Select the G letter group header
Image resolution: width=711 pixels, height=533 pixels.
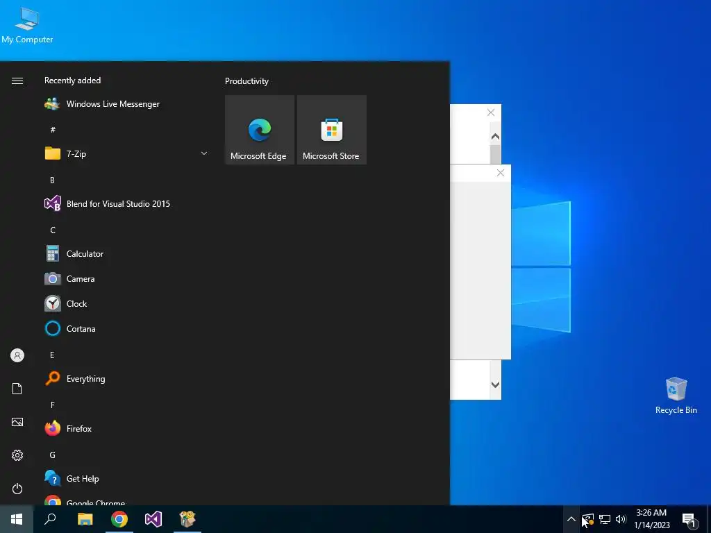coord(53,455)
